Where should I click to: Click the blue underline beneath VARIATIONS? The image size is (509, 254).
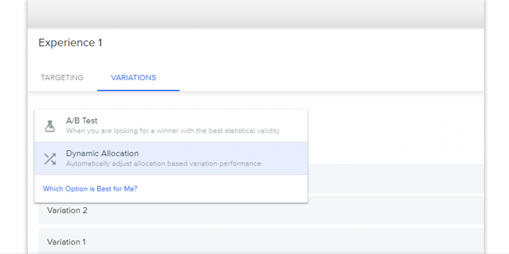click(x=139, y=90)
